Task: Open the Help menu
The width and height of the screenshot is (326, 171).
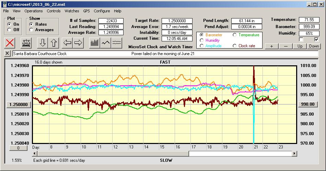Action: 117,11
